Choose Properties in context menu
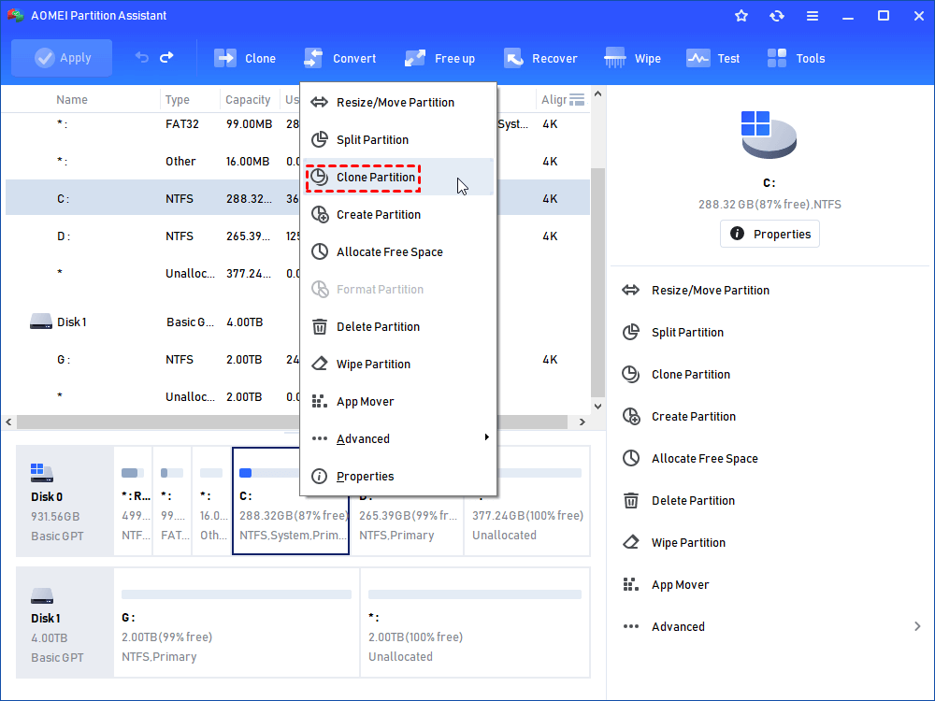This screenshot has width=935, height=701. [398, 477]
